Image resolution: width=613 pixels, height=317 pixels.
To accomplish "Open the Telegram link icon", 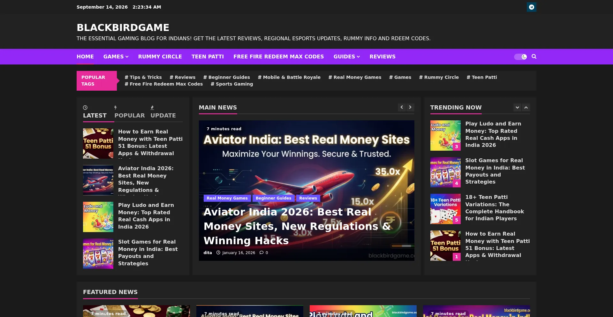I will pyautogui.click(x=532, y=7).
